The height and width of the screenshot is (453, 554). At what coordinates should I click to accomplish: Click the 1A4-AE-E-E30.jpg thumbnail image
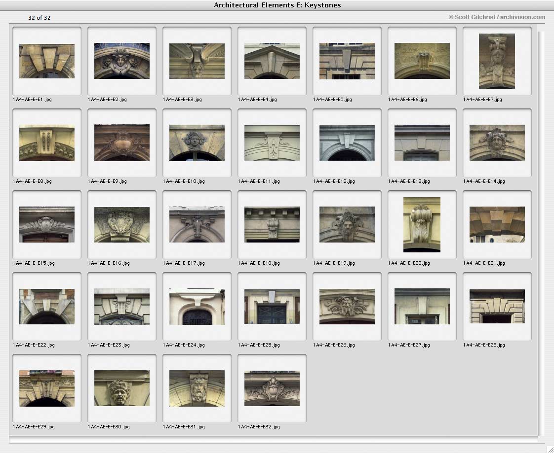(122, 388)
